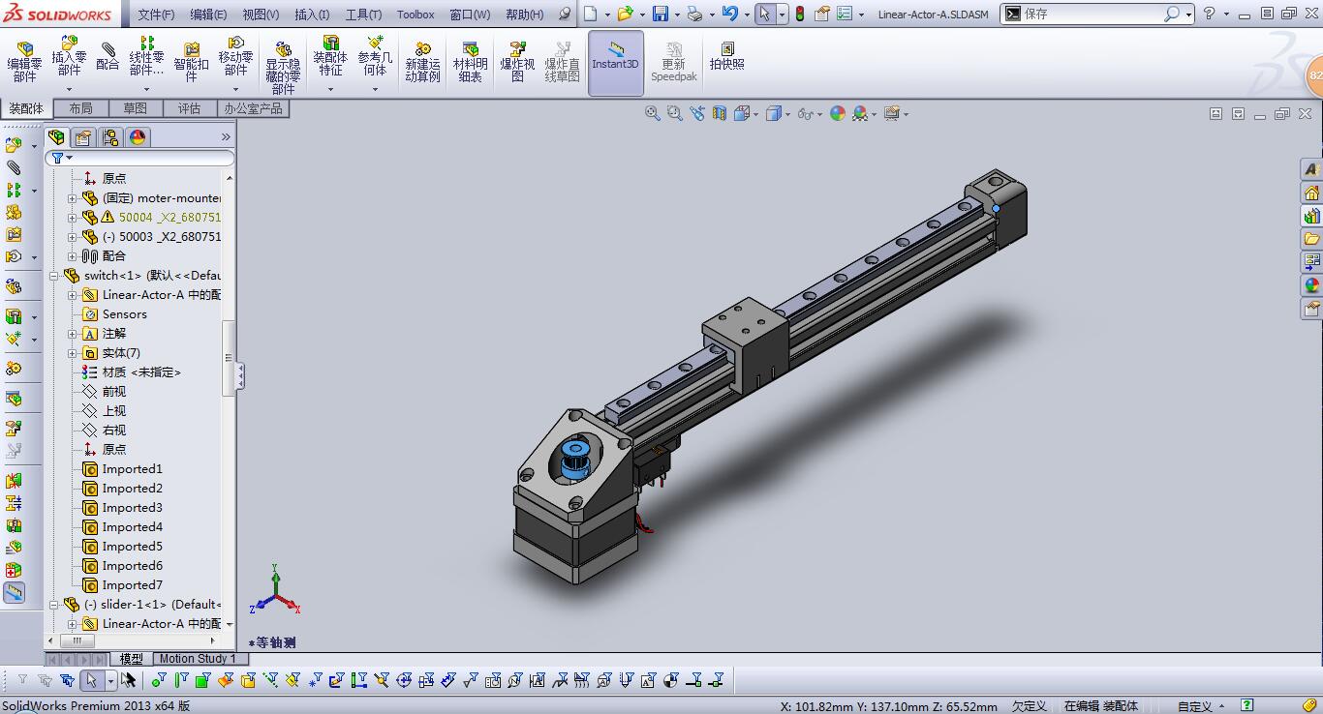The width and height of the screenshot is (1323, 714).
Task: Start 新建运动算例 new motion study
Action: tap(422, 63)
